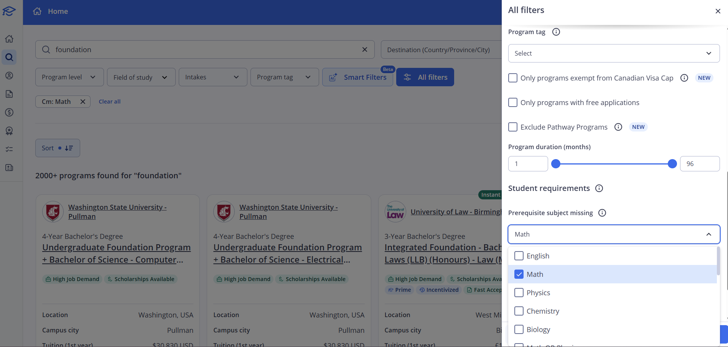Screen dimensions: 728x347
Task: Tick Only programs exempt from Canadian Visa Cap
Action: 513,78
